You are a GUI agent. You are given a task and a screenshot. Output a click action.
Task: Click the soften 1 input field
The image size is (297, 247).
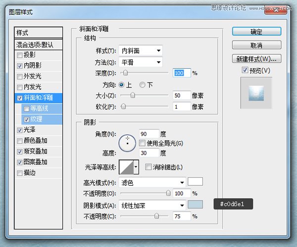(x=182, y=107)
